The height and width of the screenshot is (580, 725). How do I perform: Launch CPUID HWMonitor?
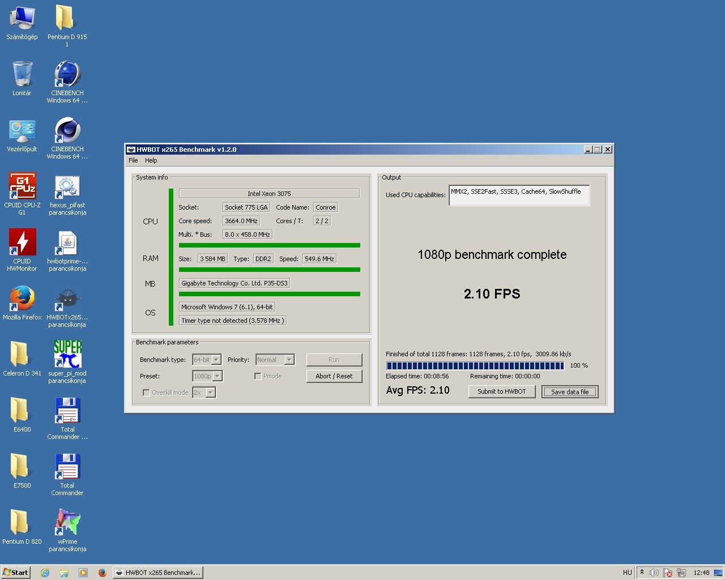[x=22, y=250]
